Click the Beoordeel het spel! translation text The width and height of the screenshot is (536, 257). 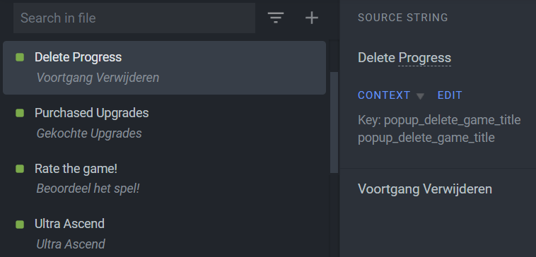pyautogui.click(x=88, y=189)
